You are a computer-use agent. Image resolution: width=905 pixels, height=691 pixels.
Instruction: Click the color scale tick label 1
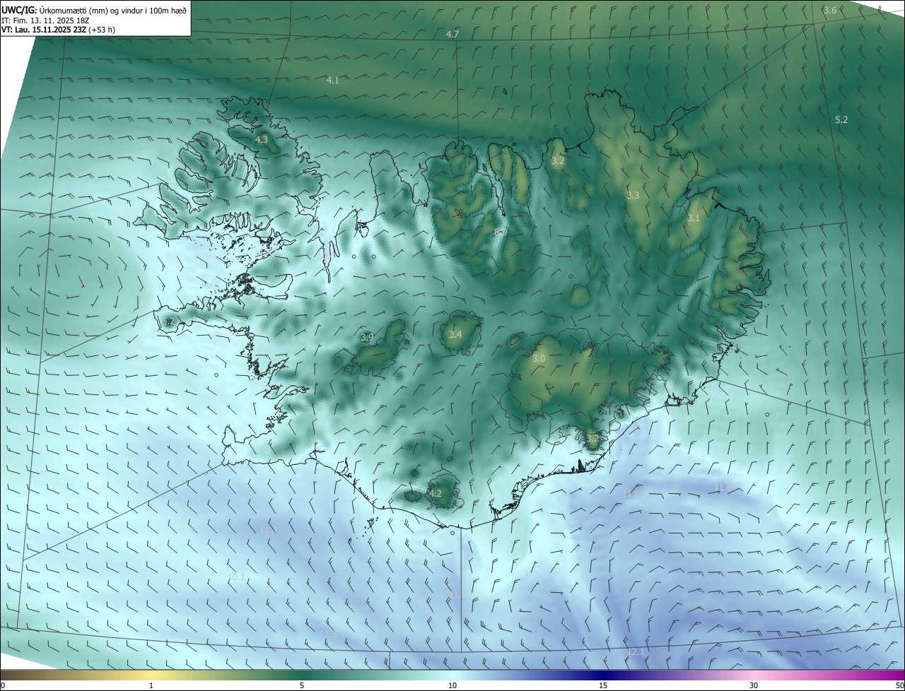coord(151,685)
